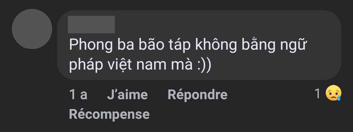This screenshot has width=353, height=132.
Task: Click the Récompense link under the comment
Action: click(x=109, y=114)
